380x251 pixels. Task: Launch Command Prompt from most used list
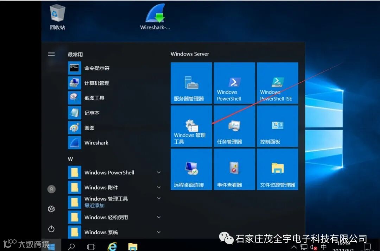114,68
